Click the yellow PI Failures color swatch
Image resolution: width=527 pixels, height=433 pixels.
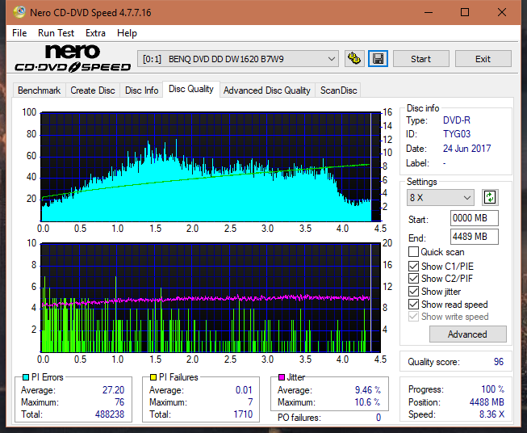(x=153, y=377)
